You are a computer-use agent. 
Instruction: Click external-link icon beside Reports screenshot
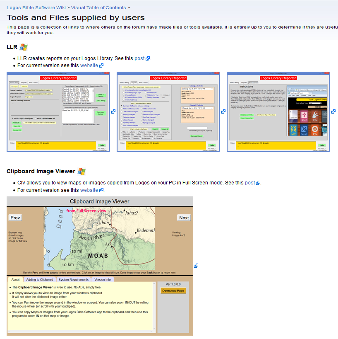click(x=223, y=111)
